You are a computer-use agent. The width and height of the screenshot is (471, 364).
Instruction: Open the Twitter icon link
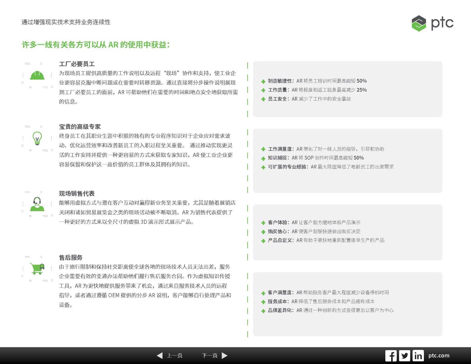(x=404, y=356)
